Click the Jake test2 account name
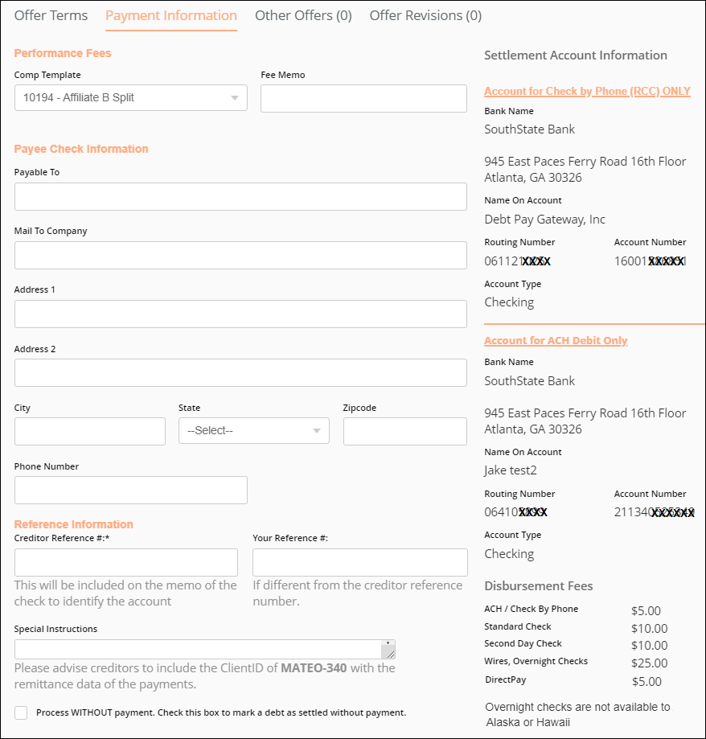706x739 pixels. click(511, 470)
